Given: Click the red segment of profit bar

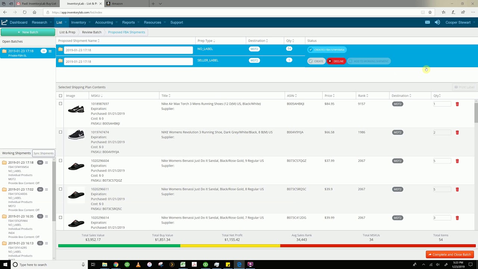Looking at the screenshot, I should [x=378, y=246].
